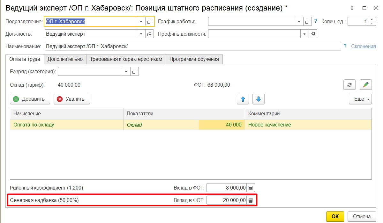Expand the Разряд (категория) dropdown

[126, 71]
